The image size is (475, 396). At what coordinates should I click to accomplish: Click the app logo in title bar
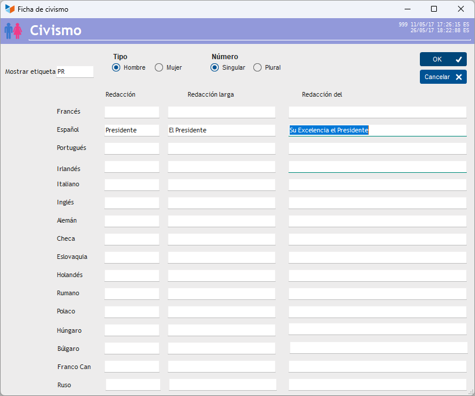coord(9,9)
